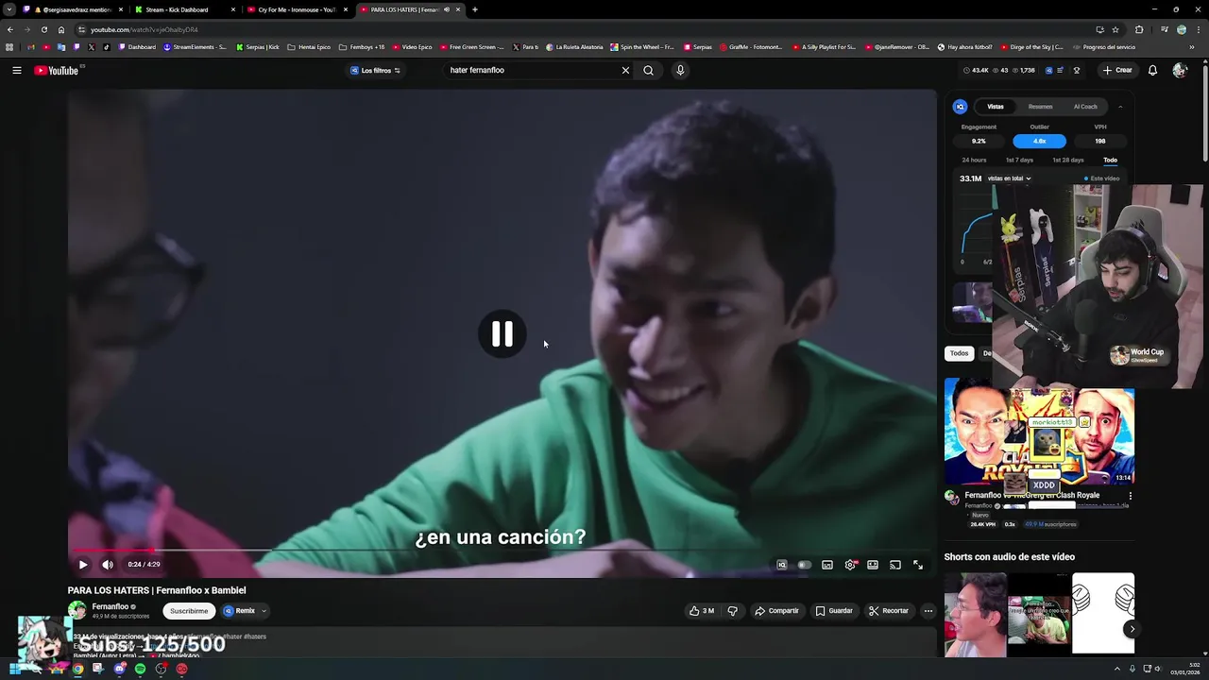Open a new browser tab
The height and width of the screenshot is (680, 1209).
tap(475, 9)
